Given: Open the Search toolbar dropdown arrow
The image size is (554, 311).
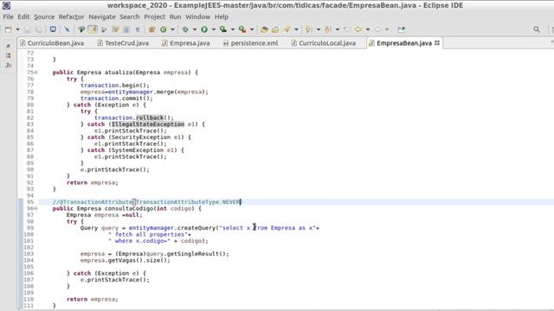Looking at the screenshot, I should 296,29.
